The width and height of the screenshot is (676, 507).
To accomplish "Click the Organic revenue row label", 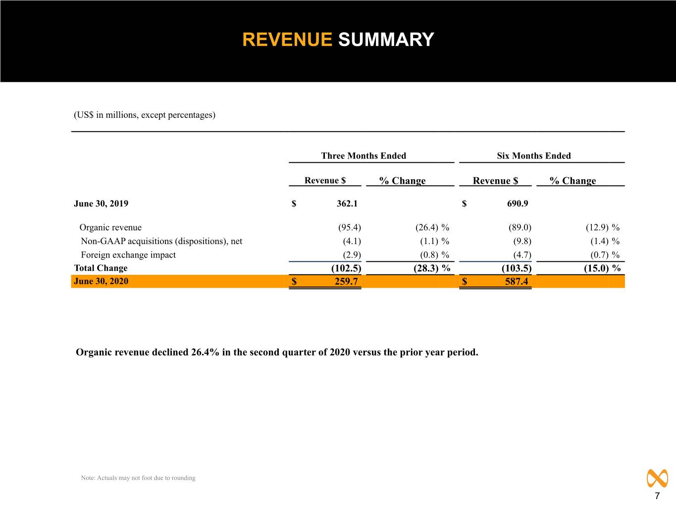I will tap(110, 227).
